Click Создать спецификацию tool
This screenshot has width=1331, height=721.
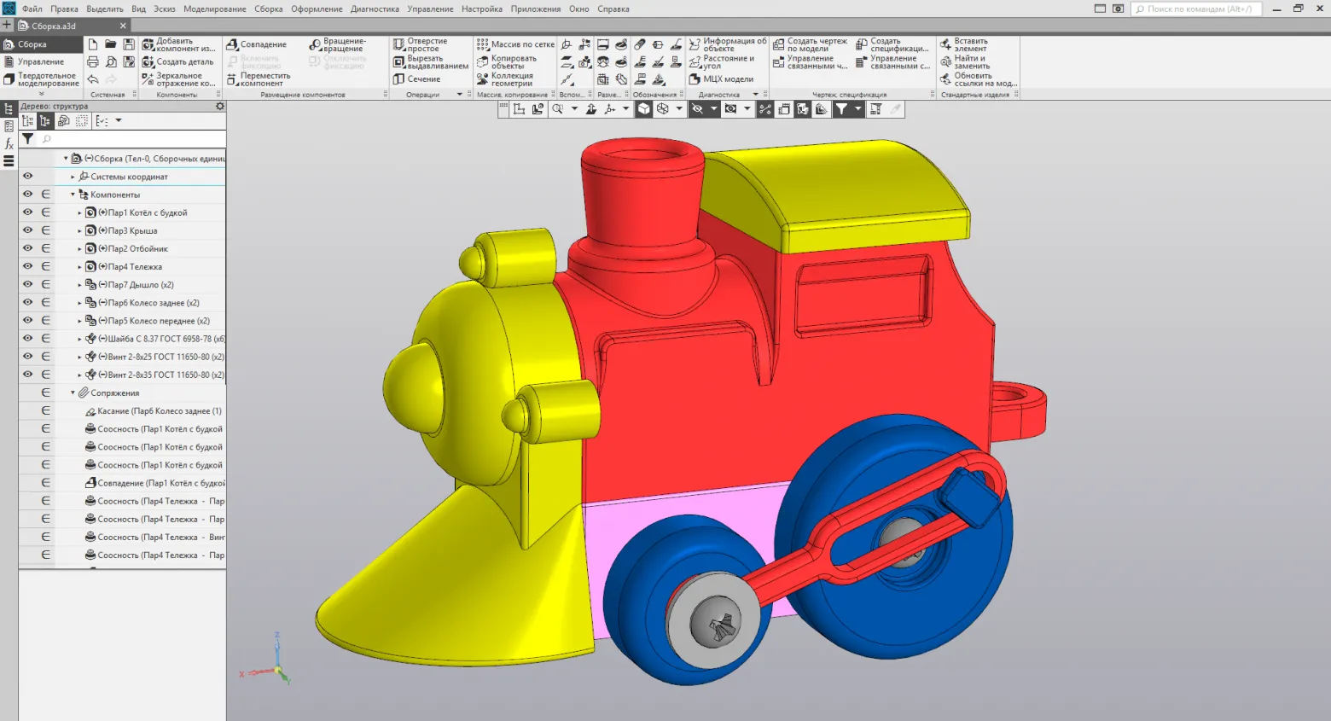892,44
